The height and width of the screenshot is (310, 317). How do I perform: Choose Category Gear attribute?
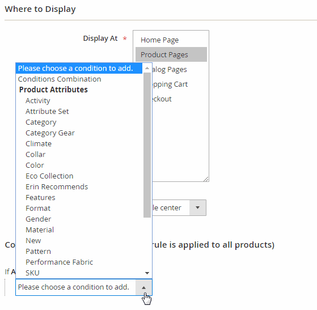click(79, 133)
